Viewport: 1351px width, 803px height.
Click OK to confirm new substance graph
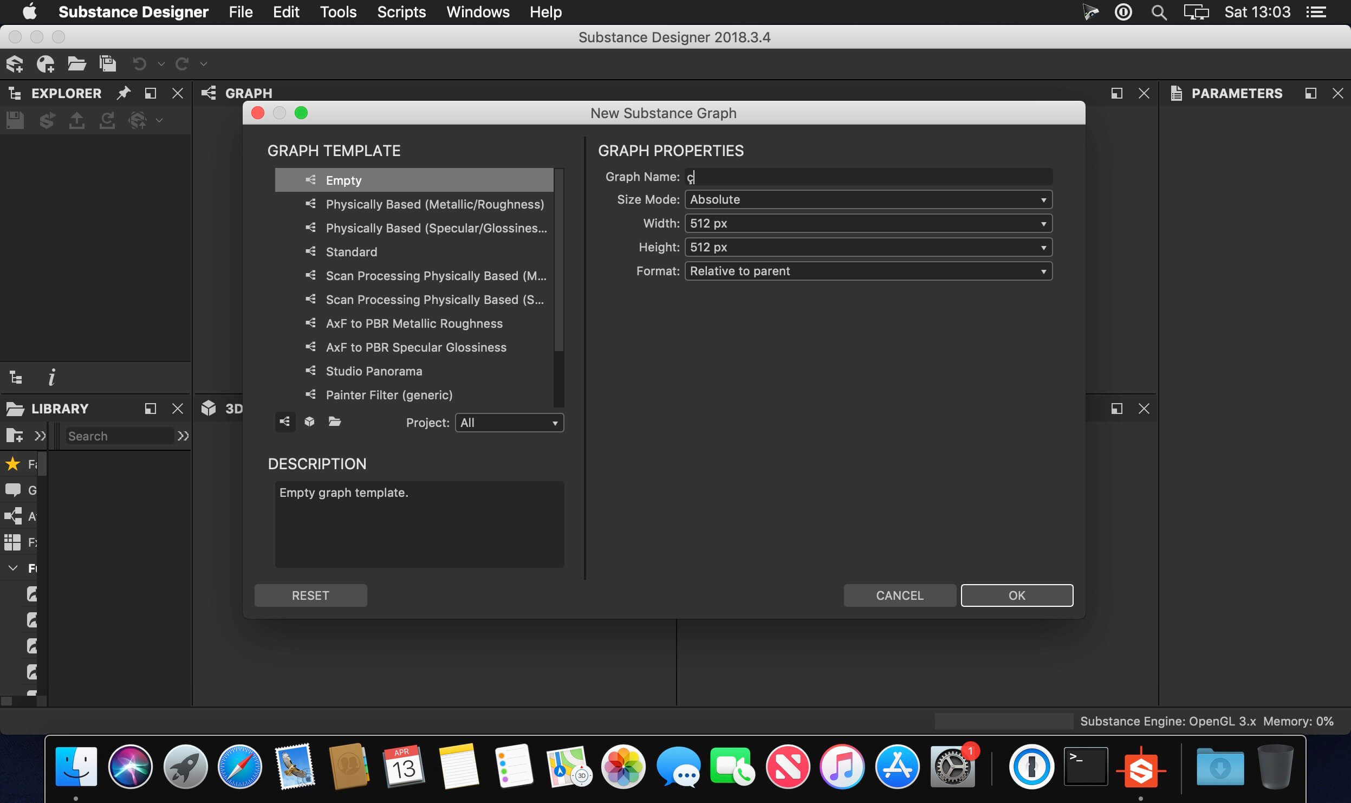(1017, 594)
